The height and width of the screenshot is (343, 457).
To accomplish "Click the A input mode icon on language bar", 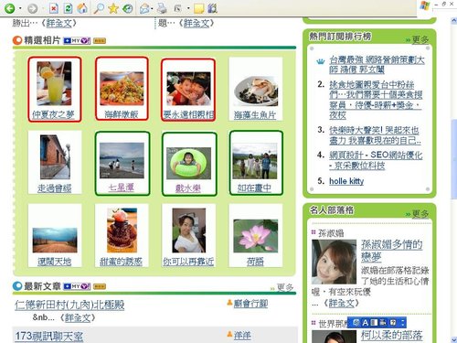I will [x=366, y=323].
